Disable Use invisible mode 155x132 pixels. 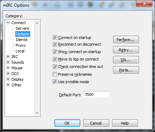[x=55, y=82]
